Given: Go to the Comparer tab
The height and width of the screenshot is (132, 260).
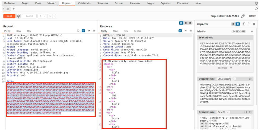Looking at the screenshot, I should click(135, 3).
